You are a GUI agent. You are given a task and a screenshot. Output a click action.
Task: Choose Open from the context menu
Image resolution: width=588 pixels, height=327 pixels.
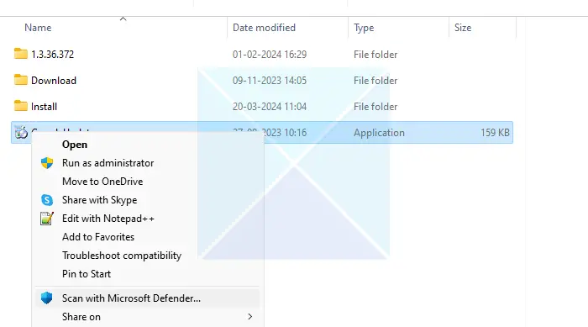[75, 145]
